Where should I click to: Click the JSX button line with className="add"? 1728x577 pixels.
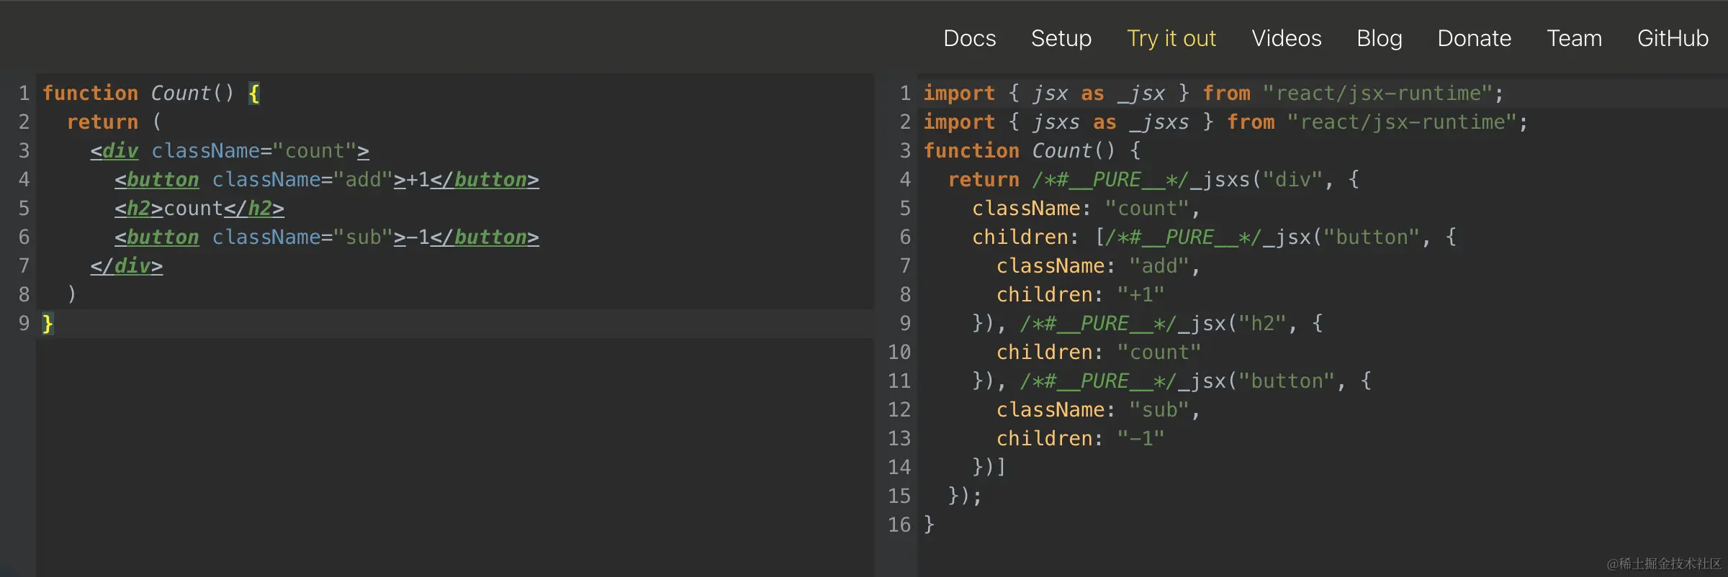326,179
